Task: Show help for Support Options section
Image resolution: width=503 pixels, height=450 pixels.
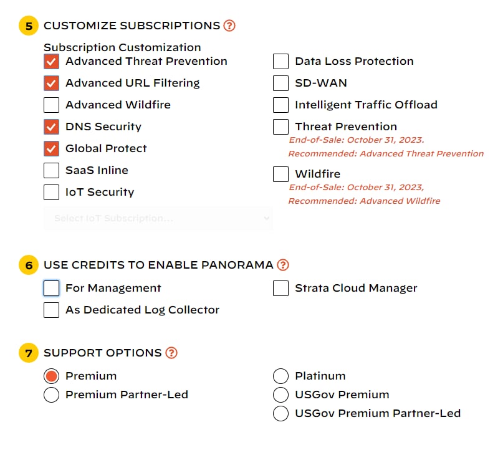Action: click(171, 353)
